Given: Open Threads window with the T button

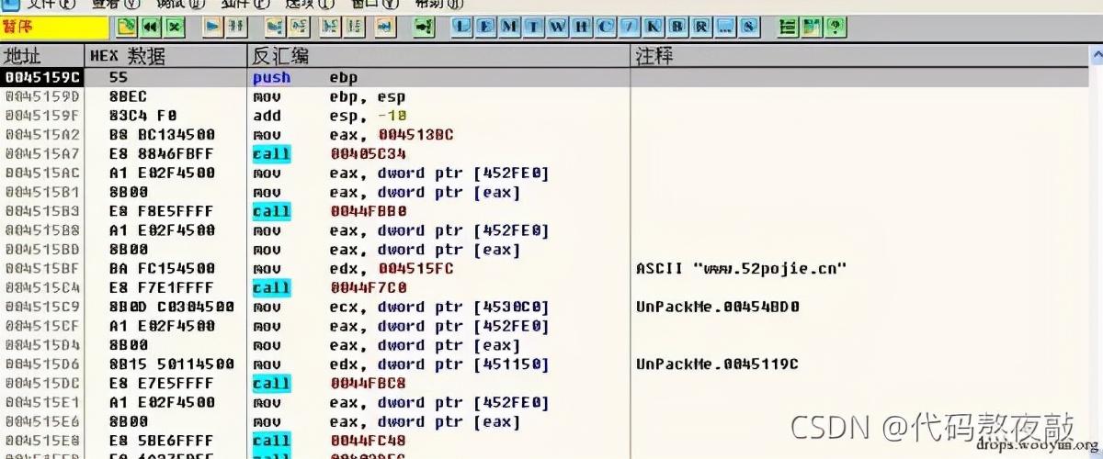Looking at the screenshot, I should tap(534, 27).
